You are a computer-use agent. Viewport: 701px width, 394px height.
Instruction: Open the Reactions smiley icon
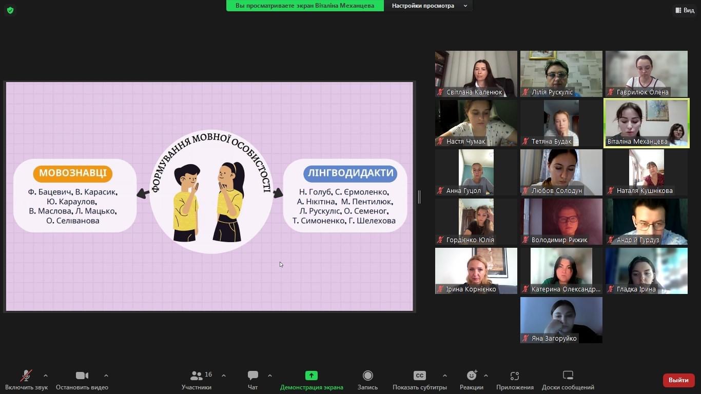coord(471,376)
